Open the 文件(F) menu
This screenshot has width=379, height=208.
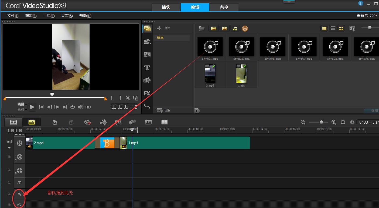click(x=13, y=16)
